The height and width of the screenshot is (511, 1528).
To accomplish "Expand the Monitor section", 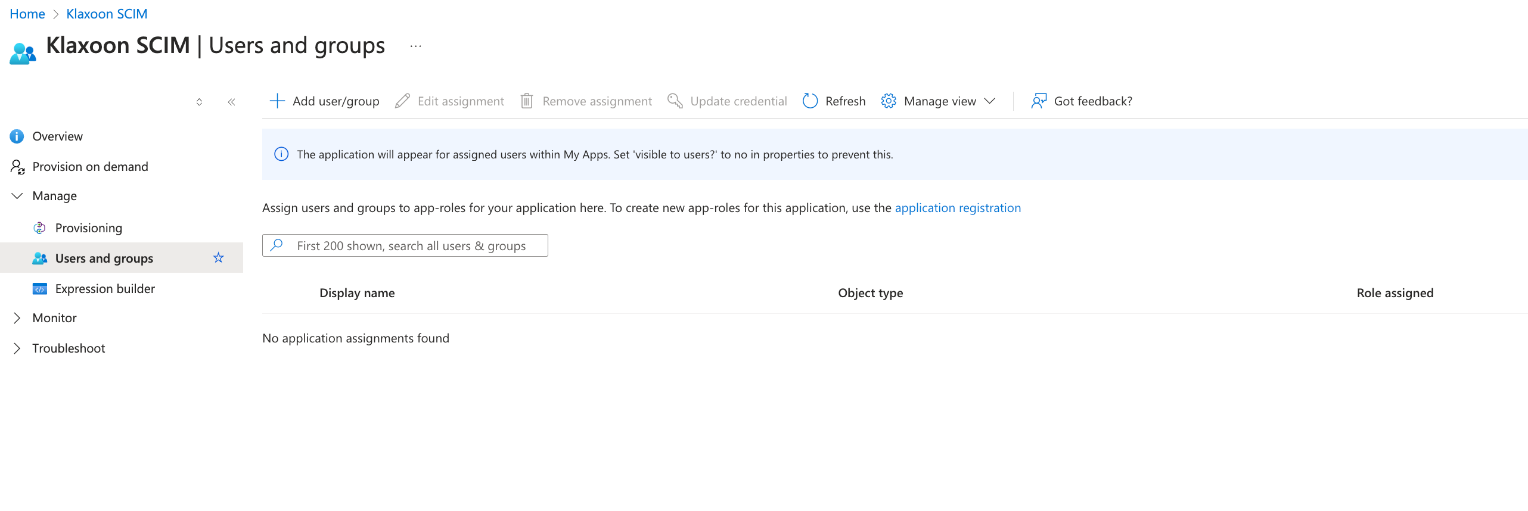I will 17,318.
